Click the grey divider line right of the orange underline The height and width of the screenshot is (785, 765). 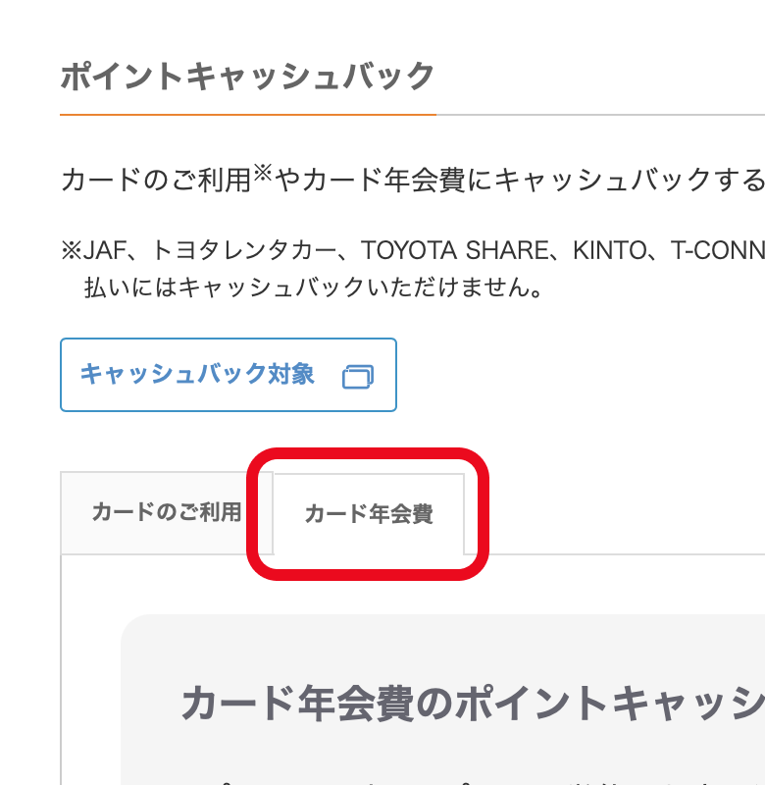point(598,115)
